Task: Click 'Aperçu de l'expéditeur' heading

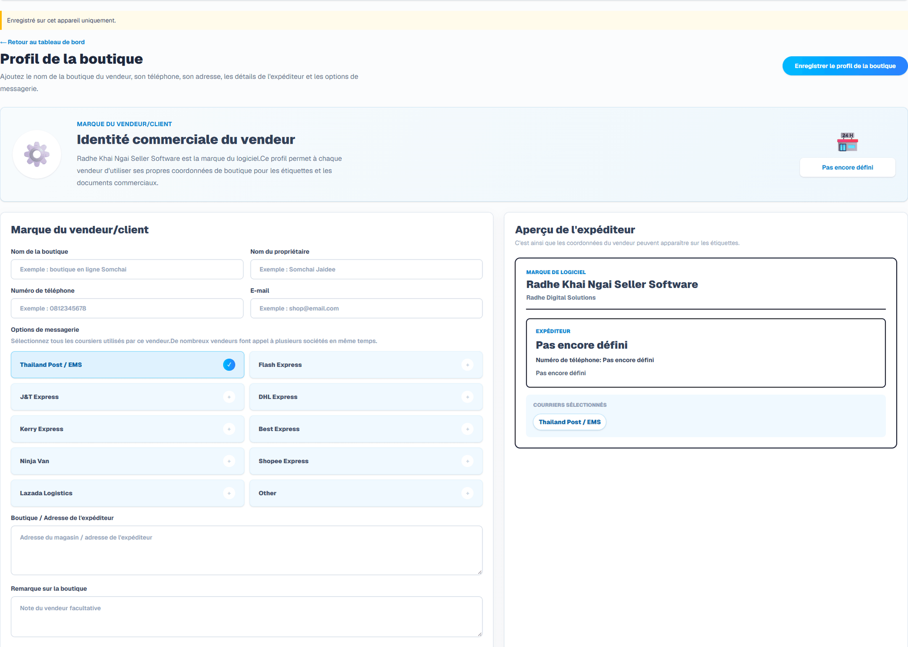Action: (x=575, y=230)
